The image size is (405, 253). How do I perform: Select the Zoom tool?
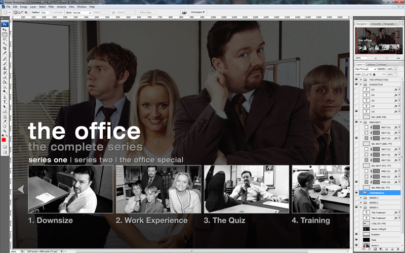(x=5, y=130)
